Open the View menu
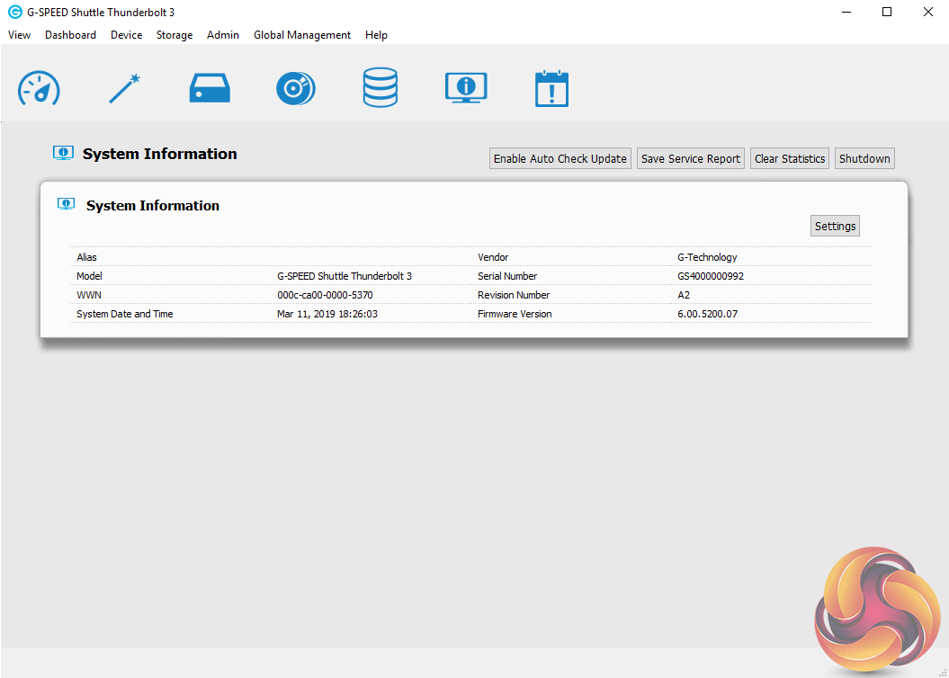Screen dimensions: 949x678 click(x=19, y=35)
